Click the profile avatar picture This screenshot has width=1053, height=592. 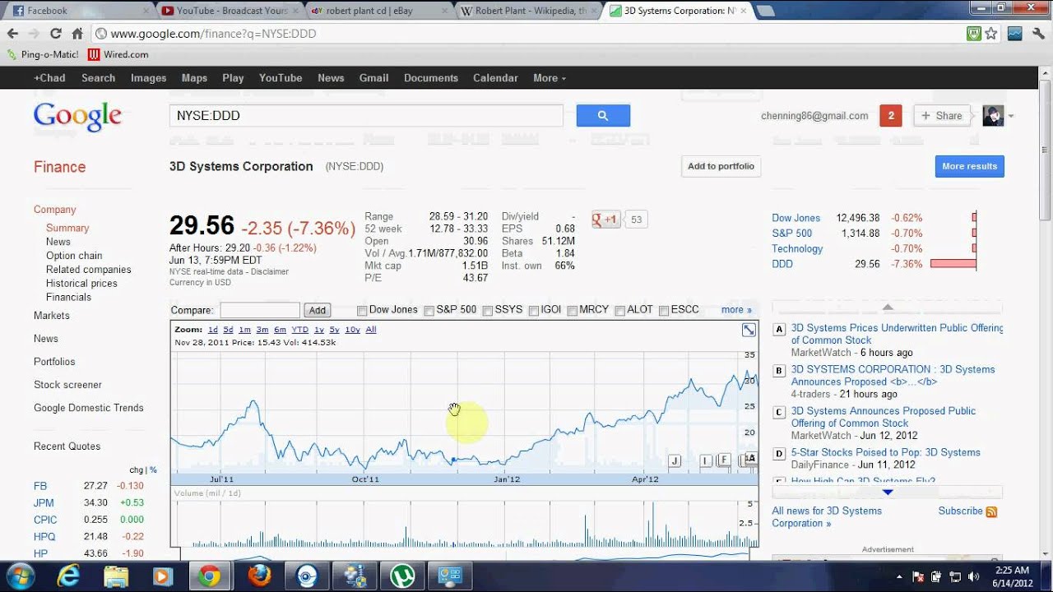(x=993, y=116)
